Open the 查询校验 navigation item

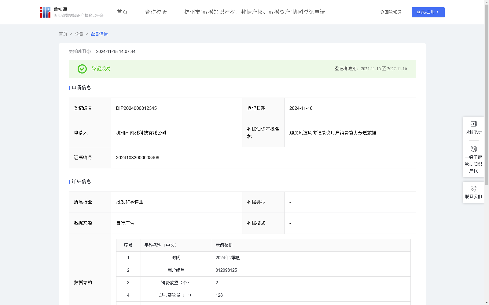pyautogui.click(x=156, y=12)
